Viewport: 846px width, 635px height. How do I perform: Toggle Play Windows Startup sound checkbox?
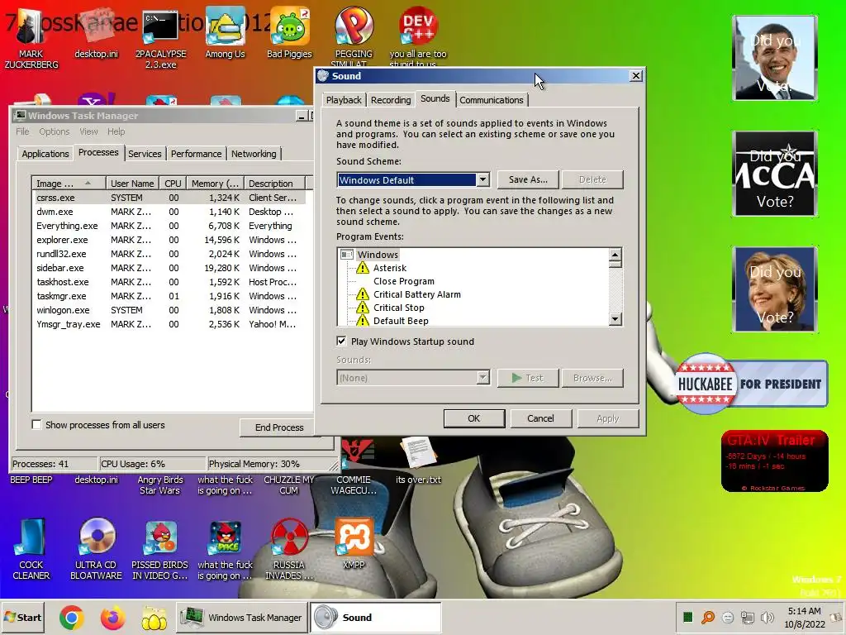coord(341,341)
